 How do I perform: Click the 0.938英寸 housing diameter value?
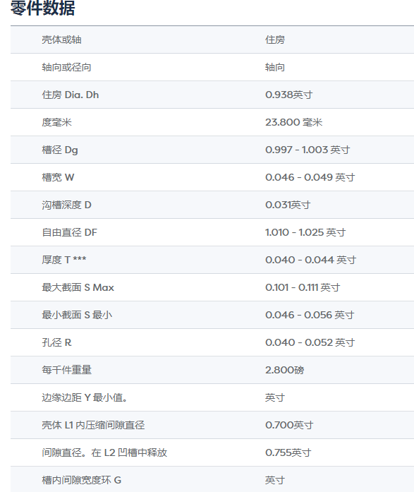pos(289,95)
